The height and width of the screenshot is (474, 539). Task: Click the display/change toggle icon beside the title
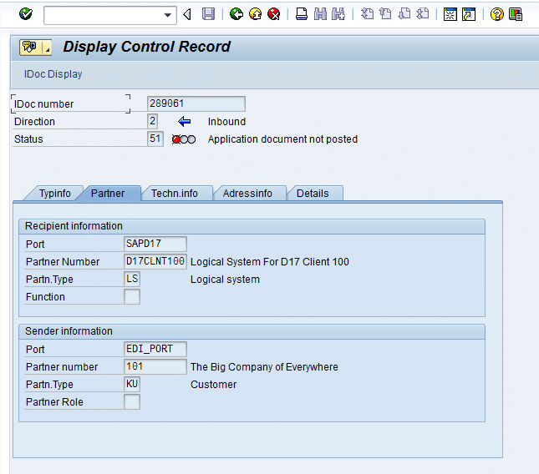point(30,47)
